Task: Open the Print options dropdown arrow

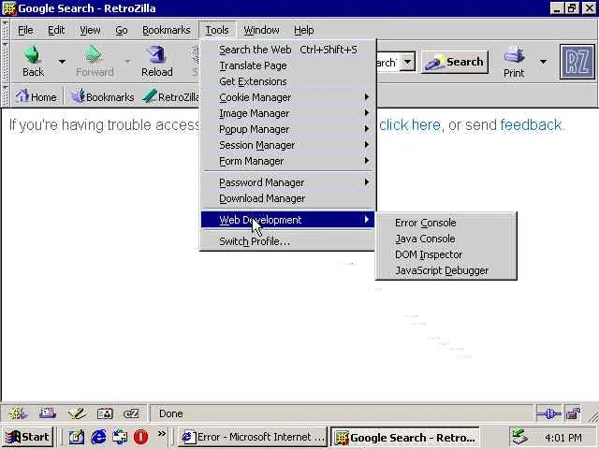Action: click(x=543, y=62)
